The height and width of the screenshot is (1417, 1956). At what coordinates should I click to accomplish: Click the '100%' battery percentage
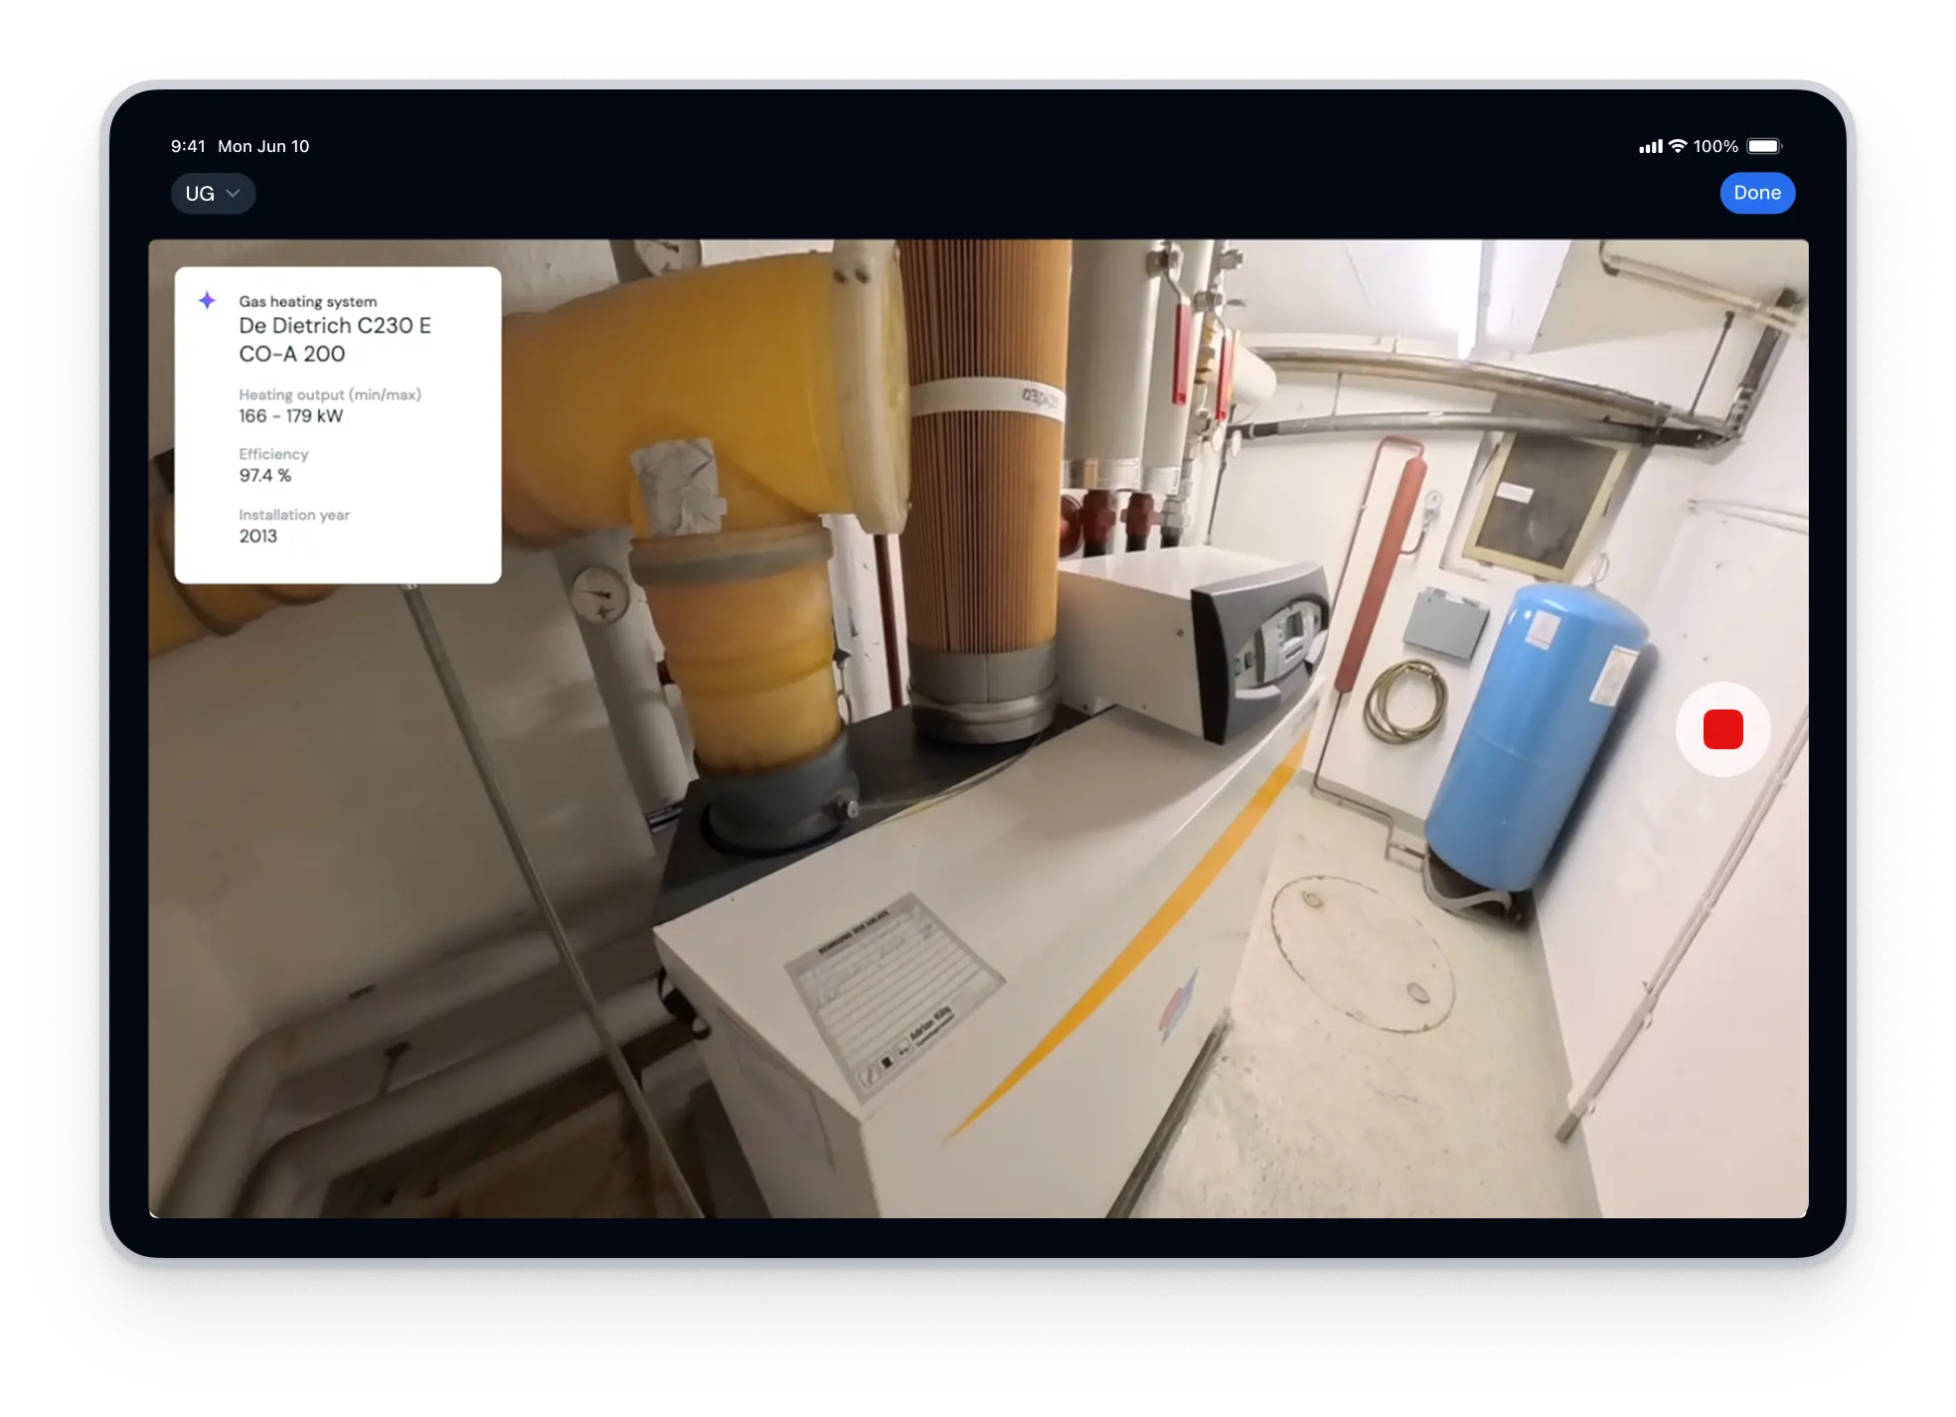[x=1715, y=146]
